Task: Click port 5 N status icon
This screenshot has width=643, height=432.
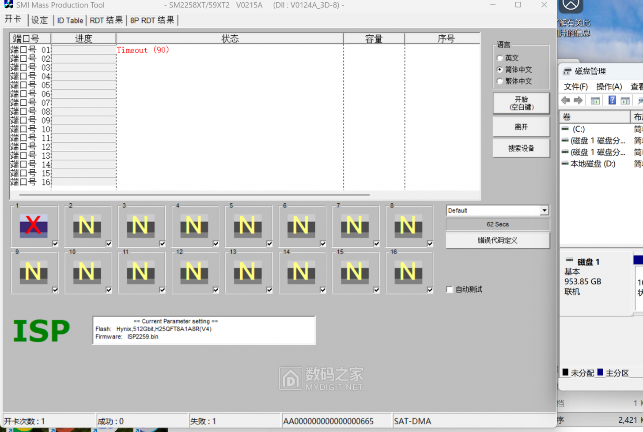Action: tap(248, 225)
